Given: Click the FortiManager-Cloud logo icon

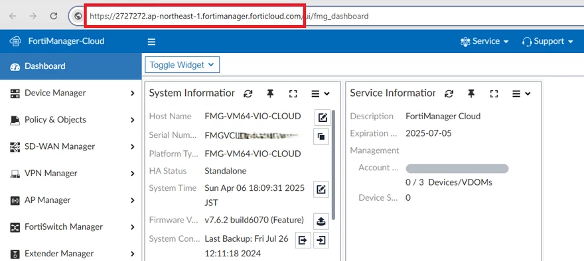Looking at the screenshot, I should point(15,41).
